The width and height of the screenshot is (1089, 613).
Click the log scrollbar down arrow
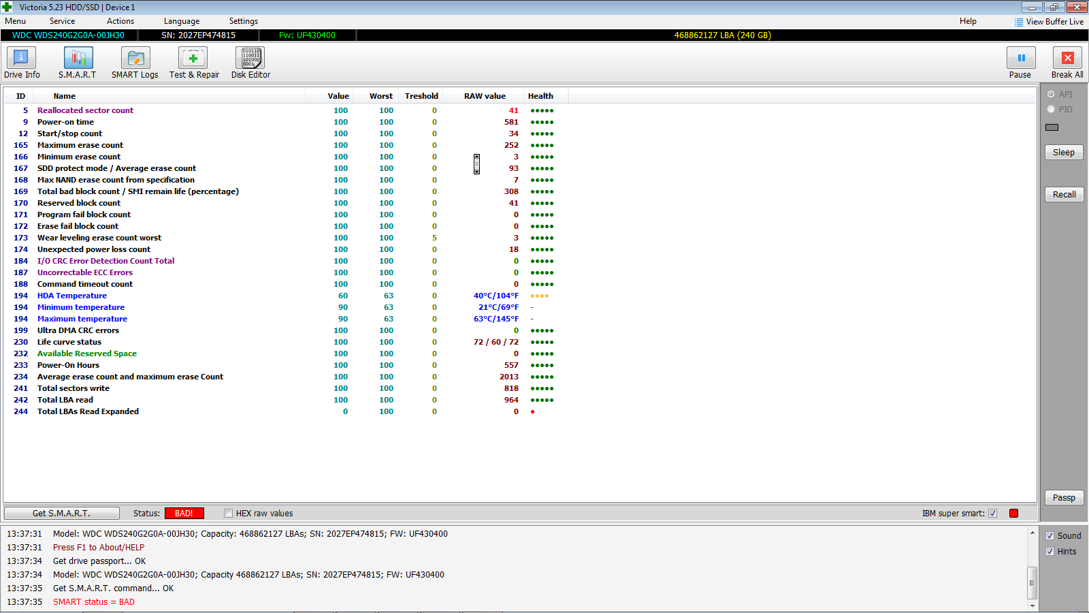[1033, 605]
